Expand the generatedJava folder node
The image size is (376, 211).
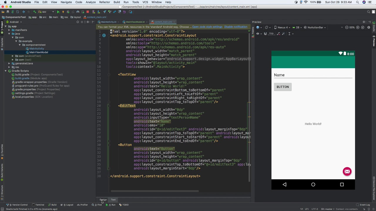(x=9, y=63)
